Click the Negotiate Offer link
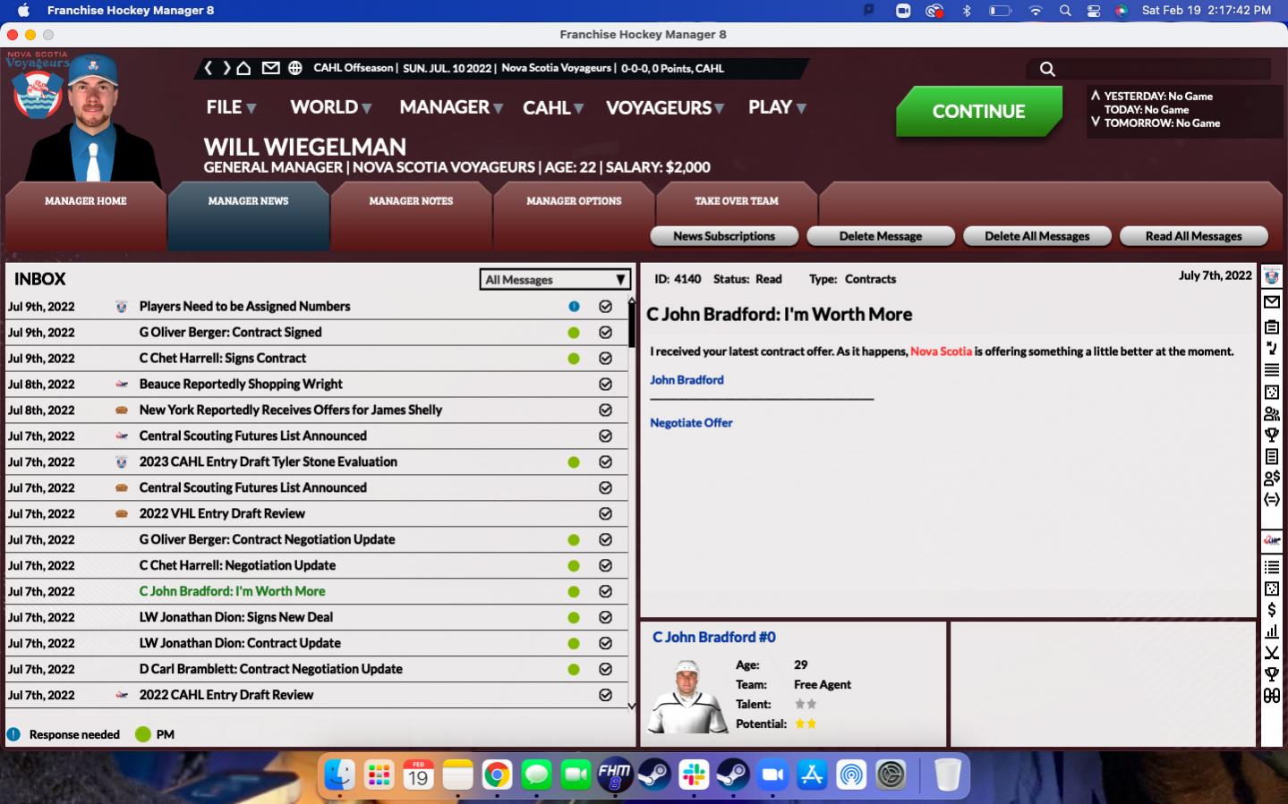Viewport: 1288px width, 804px height. coord(691,423)
